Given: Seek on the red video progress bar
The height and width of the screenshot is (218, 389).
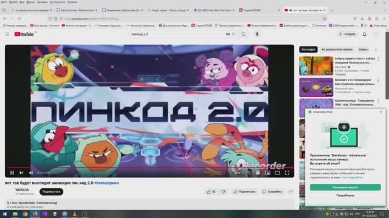Looking at the screenshot, I should click(x=150, y=168).
